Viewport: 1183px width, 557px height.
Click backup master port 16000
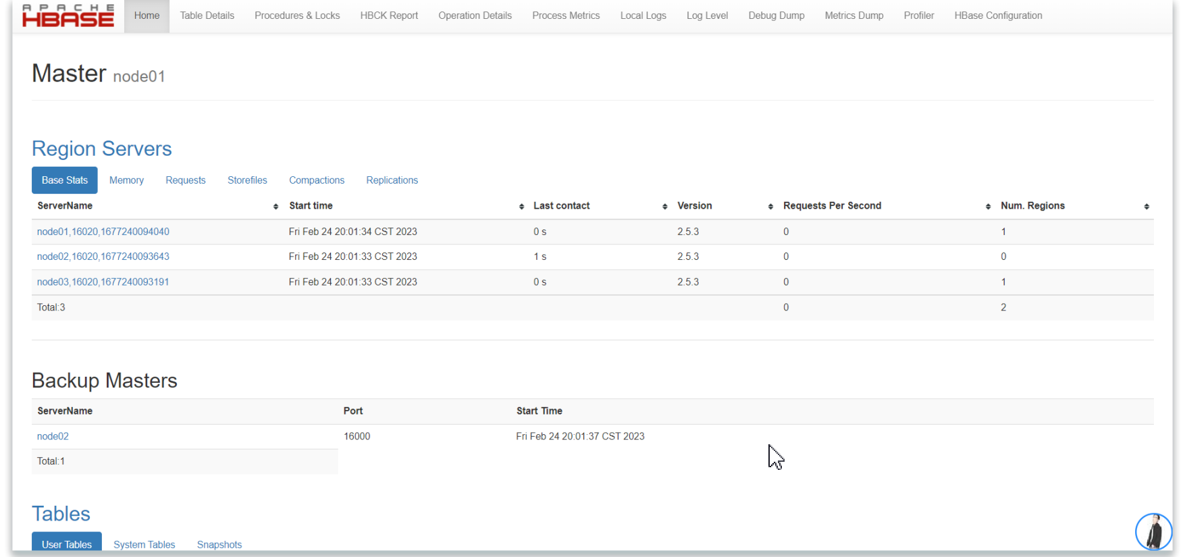[x=357, y=436]
